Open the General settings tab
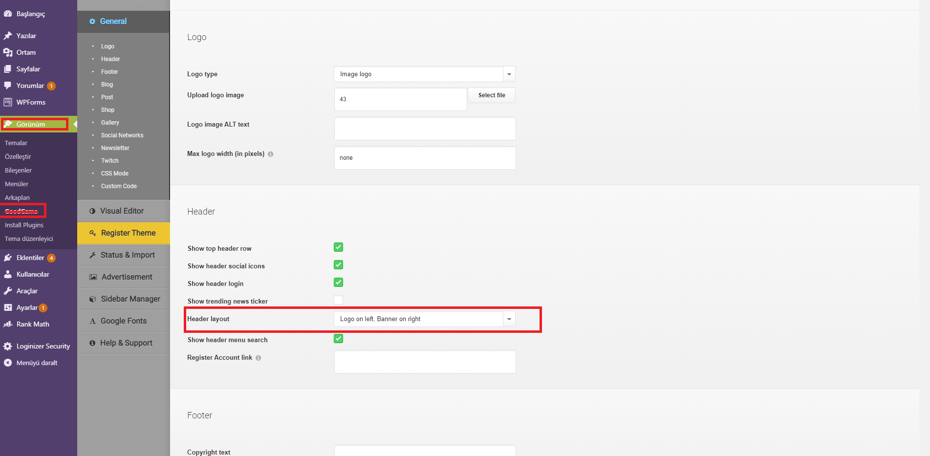Viewport: 930px width, 456px height. [x=123, y=22]
